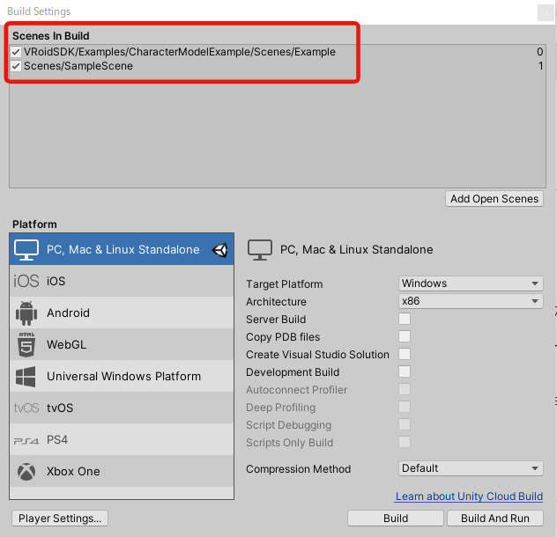Toggle the Scripts Only Build checkbox
Screen dimensions: 557x537
click(x=405, y=442)
